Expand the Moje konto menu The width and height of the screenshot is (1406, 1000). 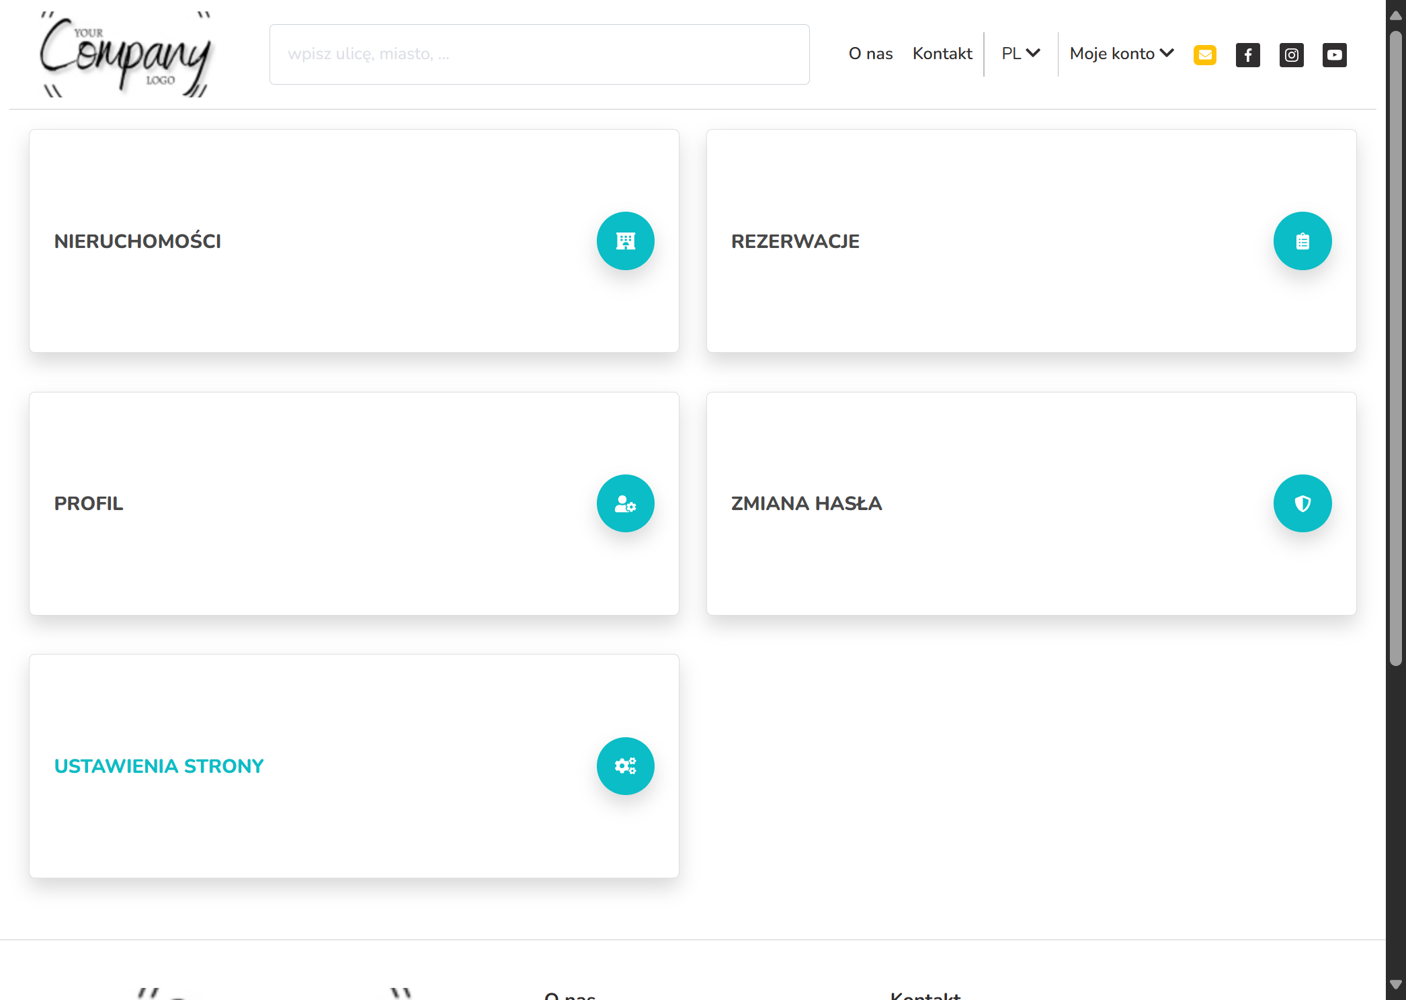tap(1121, 54)
